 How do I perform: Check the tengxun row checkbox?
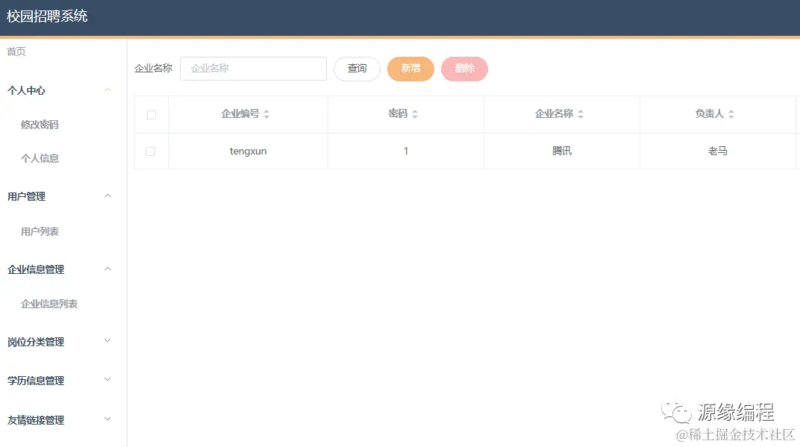point(151,151)
